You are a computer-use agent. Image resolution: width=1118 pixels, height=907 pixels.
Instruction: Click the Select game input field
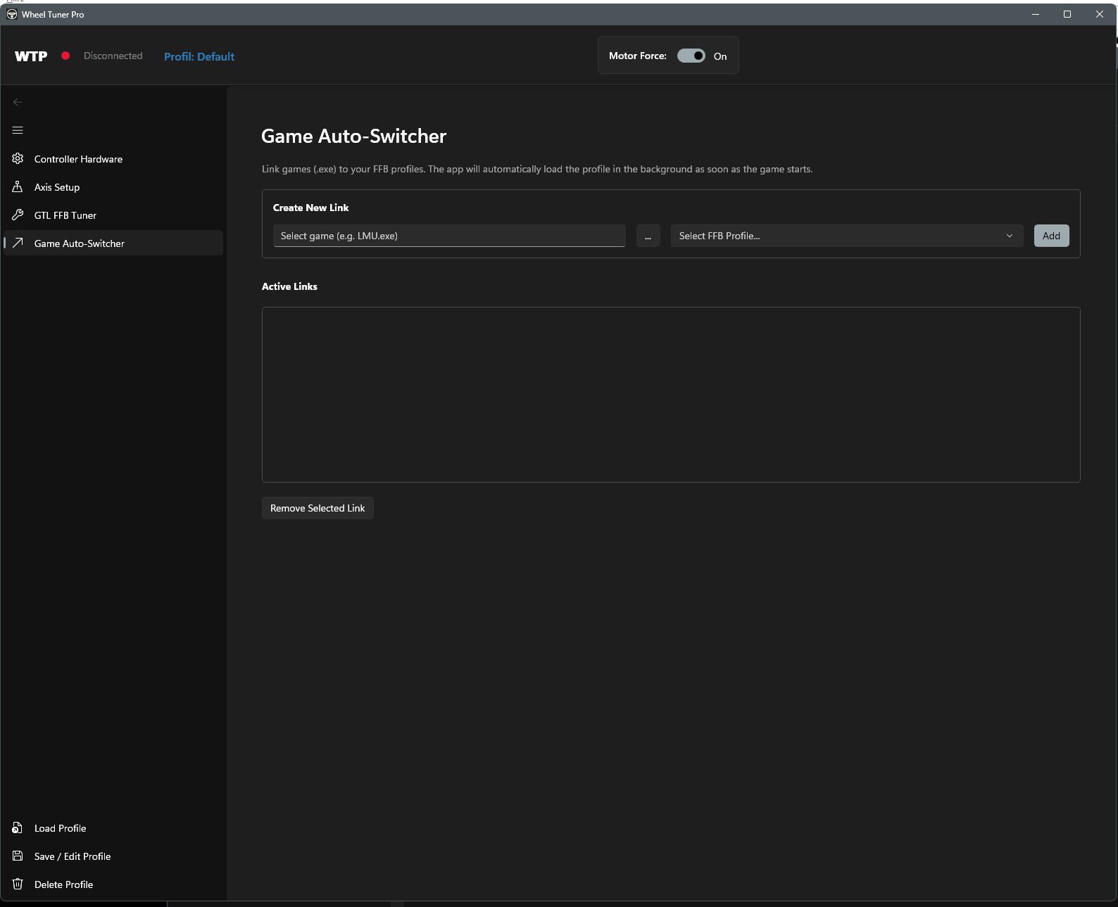(x=449, y=236)
